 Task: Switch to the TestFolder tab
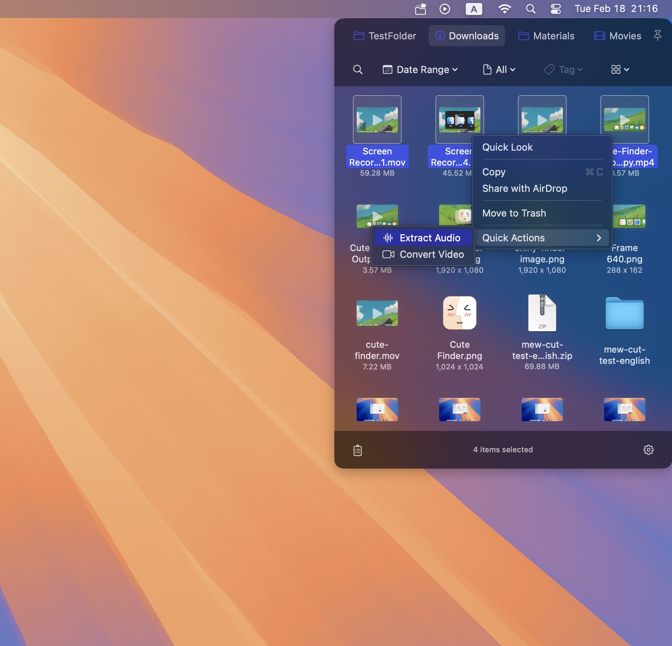pos(385,36)
